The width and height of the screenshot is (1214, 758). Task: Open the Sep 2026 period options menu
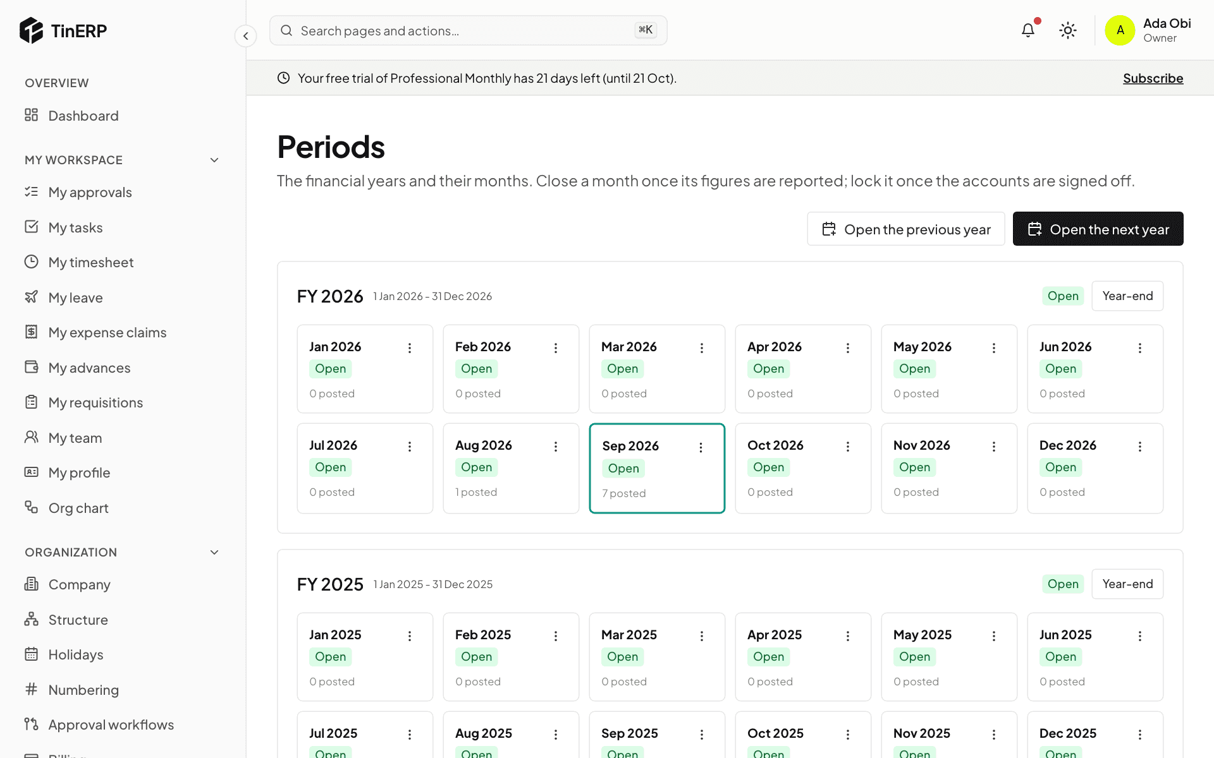(x=701, y=448)
